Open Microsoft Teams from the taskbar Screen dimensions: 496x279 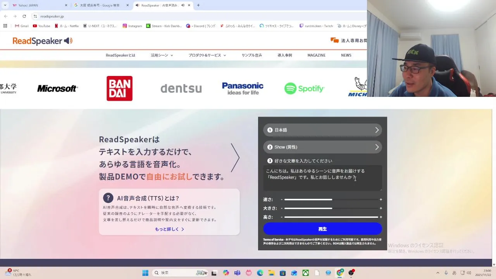(x=237, y=273)
